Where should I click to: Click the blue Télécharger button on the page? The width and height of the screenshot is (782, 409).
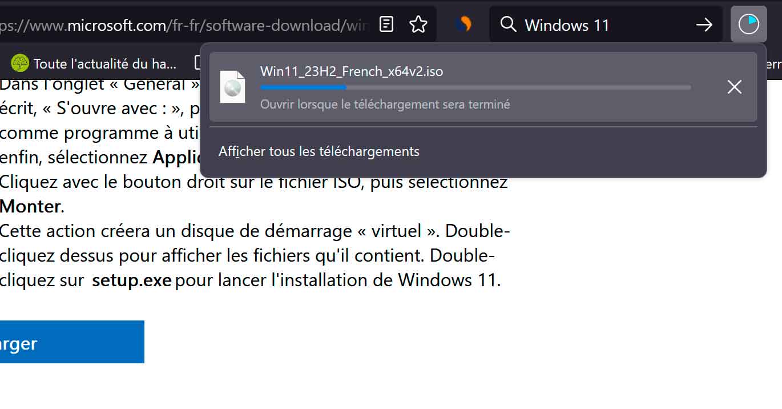click(72, 342)
